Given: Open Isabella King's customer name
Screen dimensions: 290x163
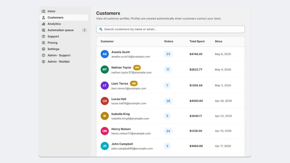Looking at the screenshot, I should 120,114.
